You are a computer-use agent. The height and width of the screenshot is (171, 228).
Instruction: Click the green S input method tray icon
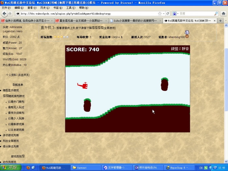206,168
